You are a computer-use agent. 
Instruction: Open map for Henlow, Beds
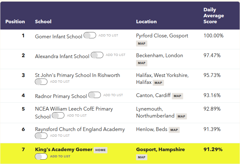tap(174, 130)
